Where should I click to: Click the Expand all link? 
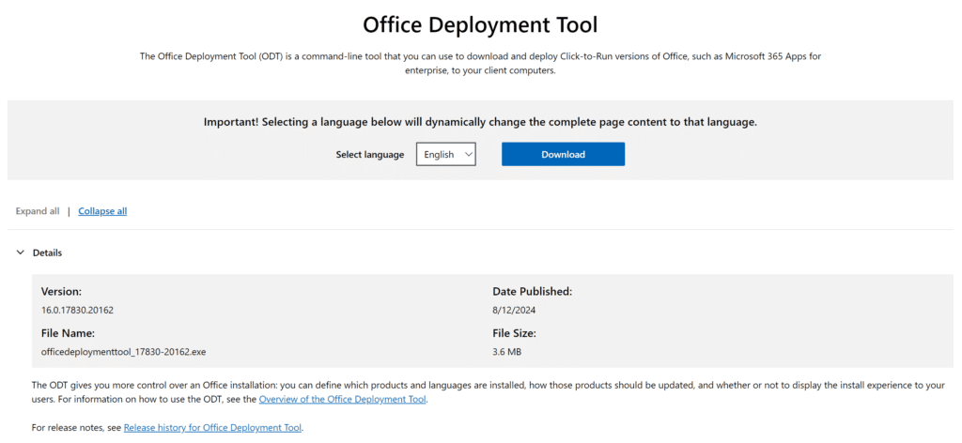tap(38, 211)
